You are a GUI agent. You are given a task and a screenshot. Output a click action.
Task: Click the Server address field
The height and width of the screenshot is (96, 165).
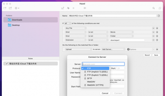[x=103, y=64]
